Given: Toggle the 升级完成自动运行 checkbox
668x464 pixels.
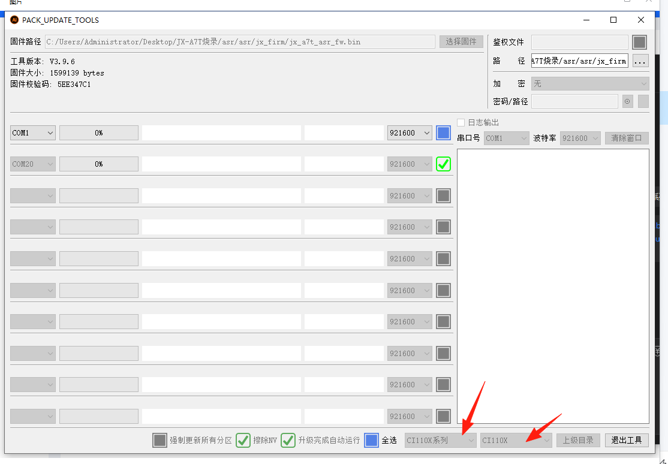Looking at the screenshot, I should (288, 440).
